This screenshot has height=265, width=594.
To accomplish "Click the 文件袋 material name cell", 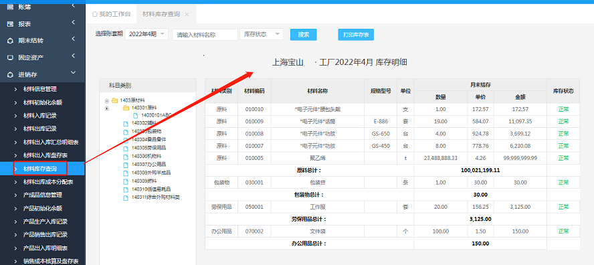I will 318,231.
